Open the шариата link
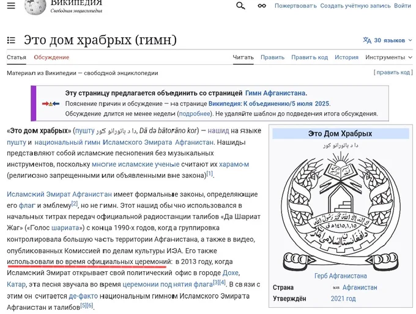 (x=65, y=228)
